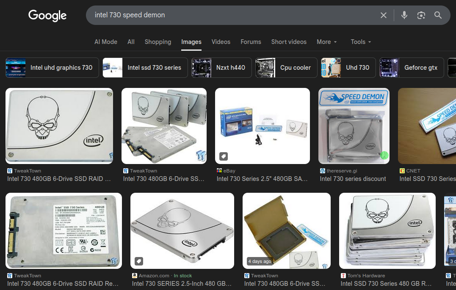456x290 pixels.
Task: Select the Geforce gtx suggestion chip
Action: (x=412, y=68)
